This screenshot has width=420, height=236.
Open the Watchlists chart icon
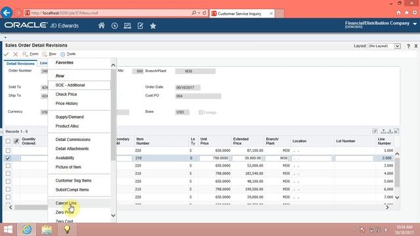click(127, 26)
